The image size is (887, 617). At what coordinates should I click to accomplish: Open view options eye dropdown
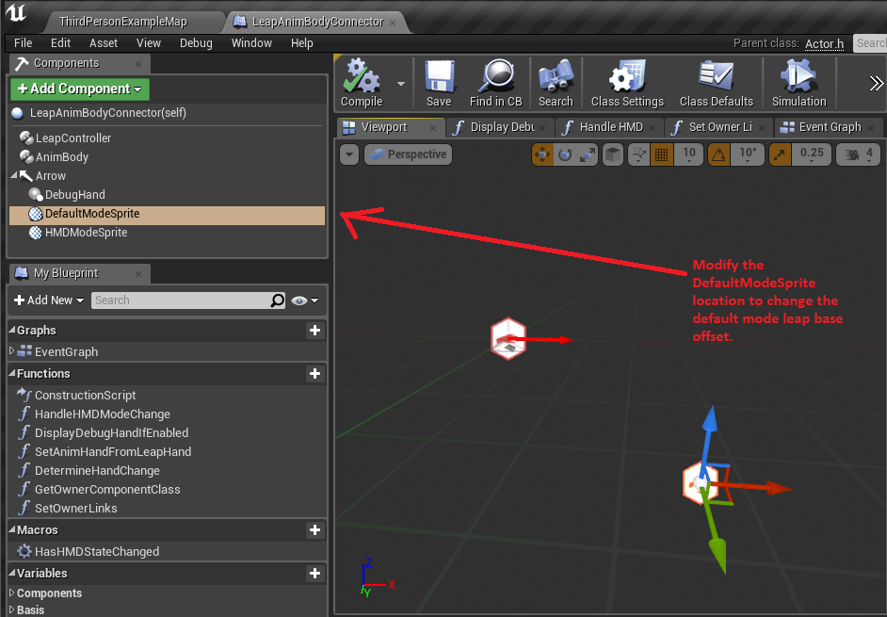pos(305,300)
